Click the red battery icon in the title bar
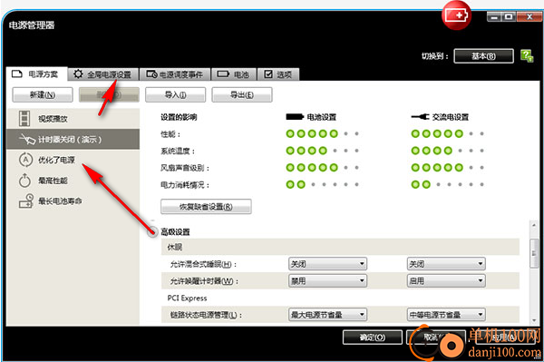 pyautogui.click(x=457, y=15)
